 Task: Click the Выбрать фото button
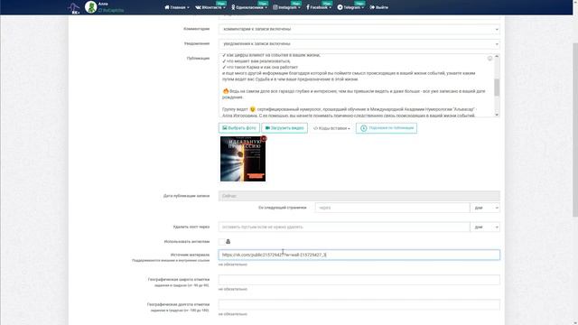click(x=238, y=128)
